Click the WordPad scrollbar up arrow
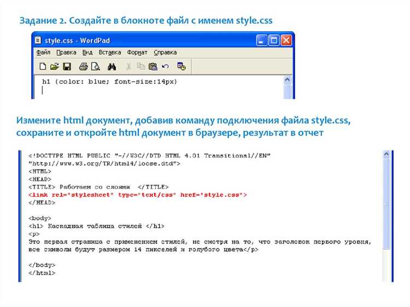The width and height of the screenshot is (410, 307). point(288,80)
